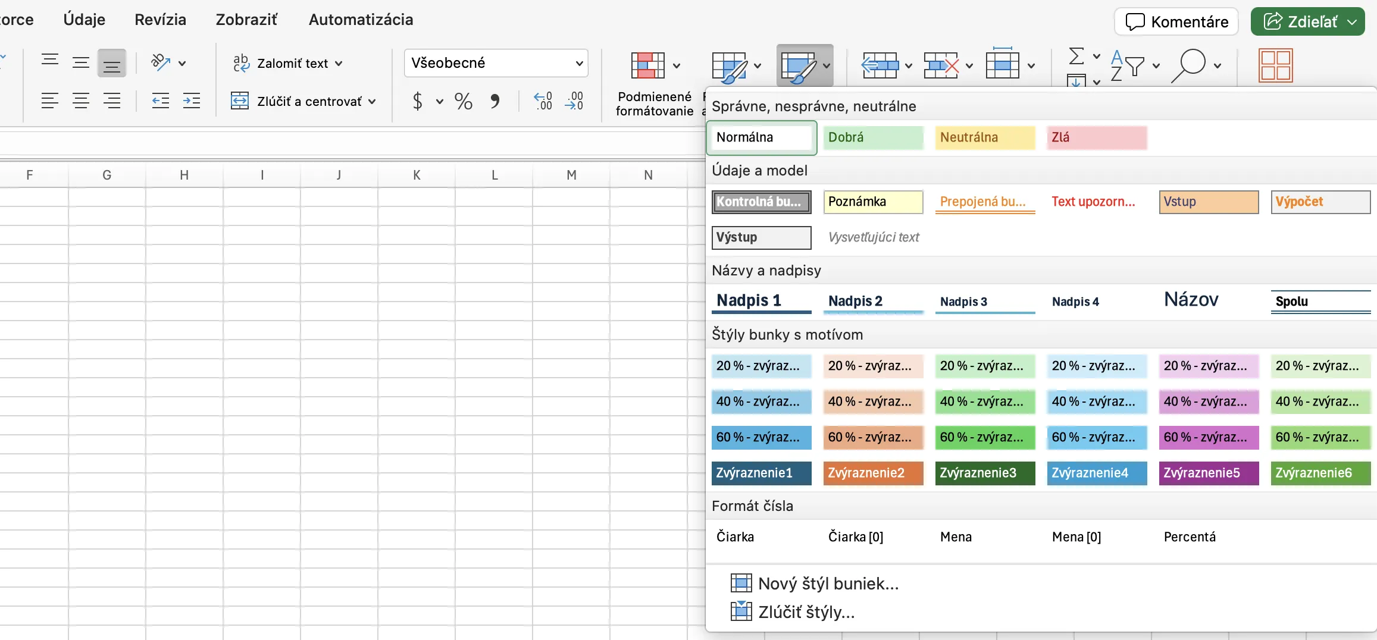This screenshot has height=640, width=1377.
Task: Switch to the Revízia tab
Action: pos(161,20)
